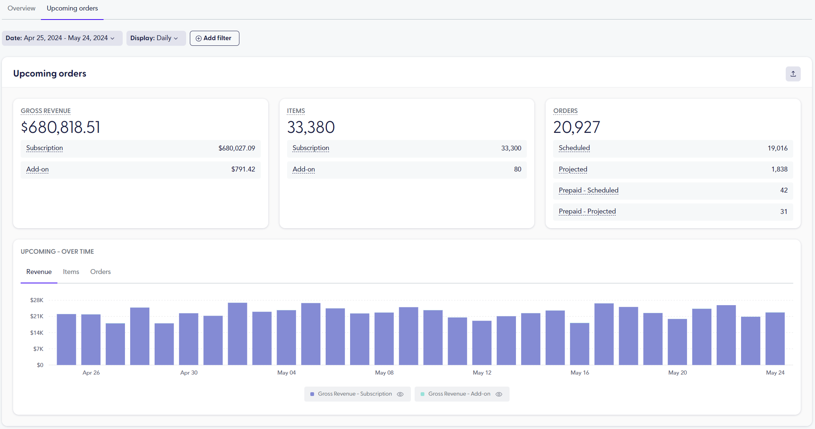This screenshot has height=429, width=815.
Task: Open the Add filter selector
Action: pyautogui.click(x=214, y=38)
